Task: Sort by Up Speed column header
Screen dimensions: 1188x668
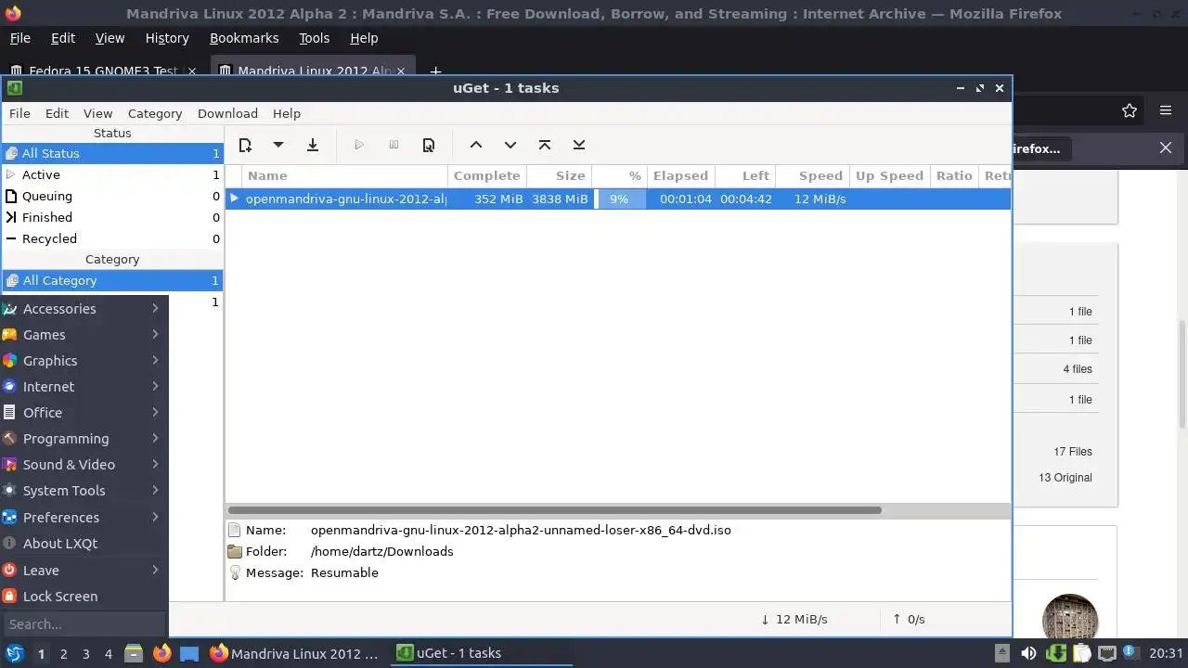Action: 889,175
